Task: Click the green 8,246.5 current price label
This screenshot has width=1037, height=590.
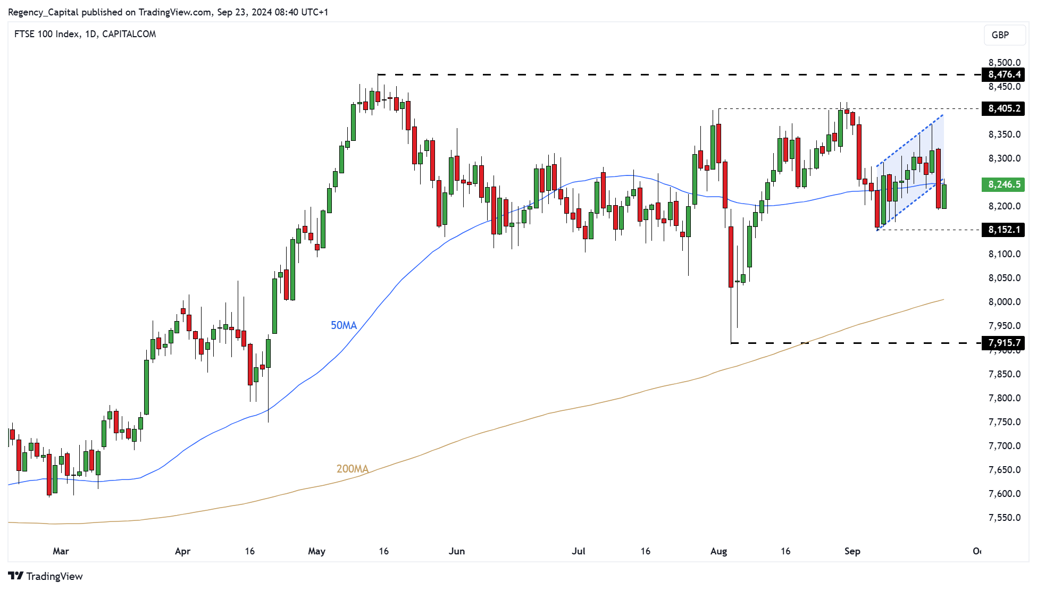Action: coord(1003,184)
